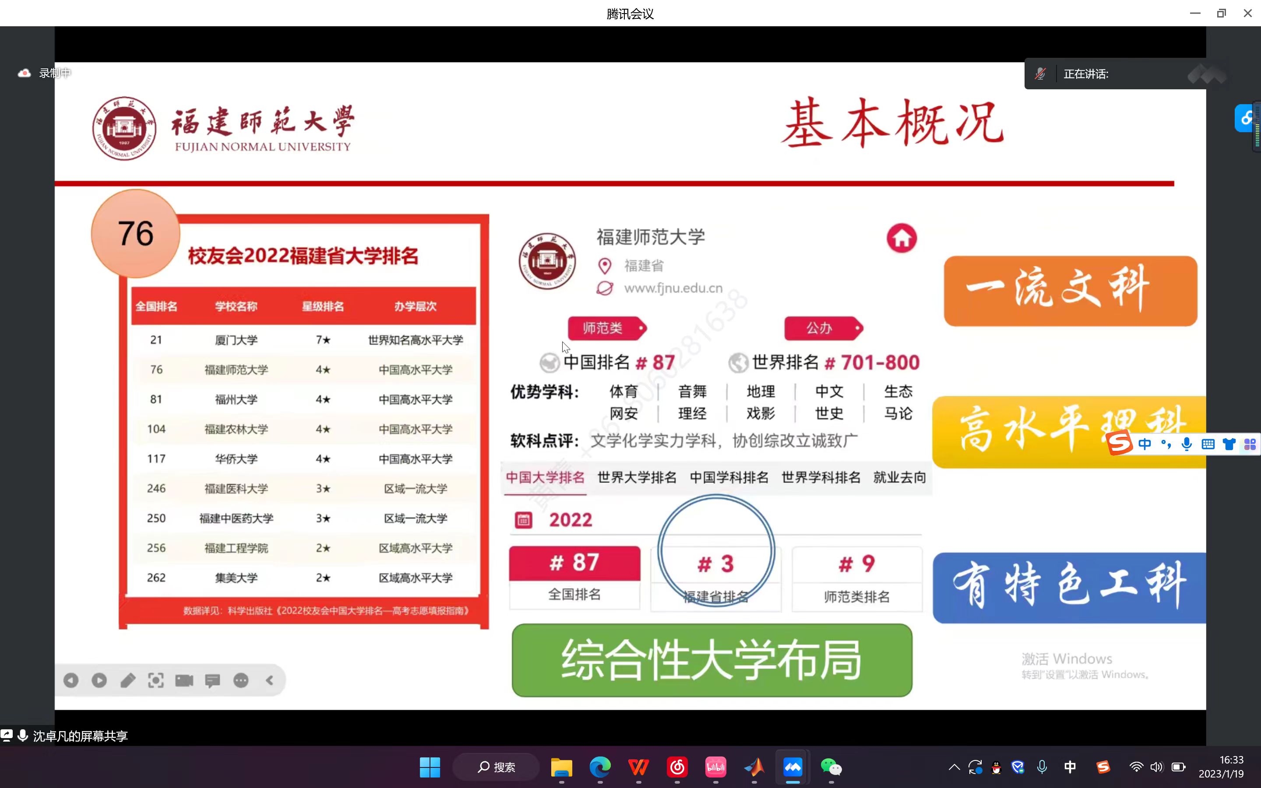Image resolution: width=1261 pixels, height=788 pixels.
Task: Click the subtitle speech bubble icon
Action: (x=213, y=681)
